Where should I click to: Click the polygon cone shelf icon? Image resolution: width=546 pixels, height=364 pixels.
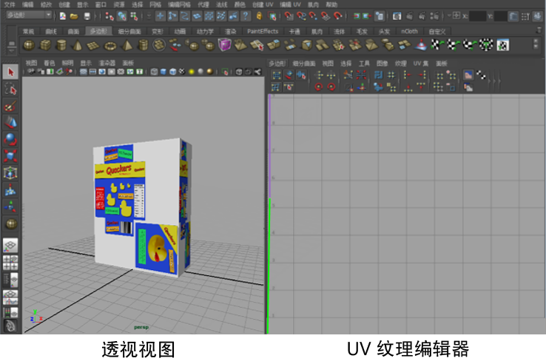[x=76, y=46]
